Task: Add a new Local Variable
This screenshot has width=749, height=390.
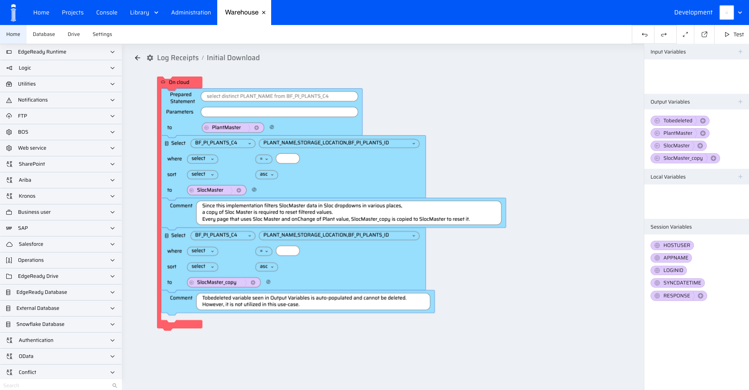Action: point(740,177)
